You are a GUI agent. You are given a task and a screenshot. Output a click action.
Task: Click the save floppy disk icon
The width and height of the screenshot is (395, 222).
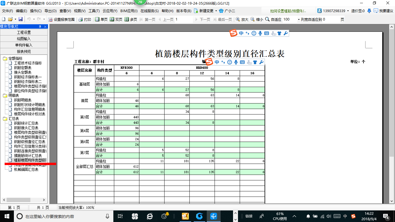pyautogui.click(x=21, y=19)
